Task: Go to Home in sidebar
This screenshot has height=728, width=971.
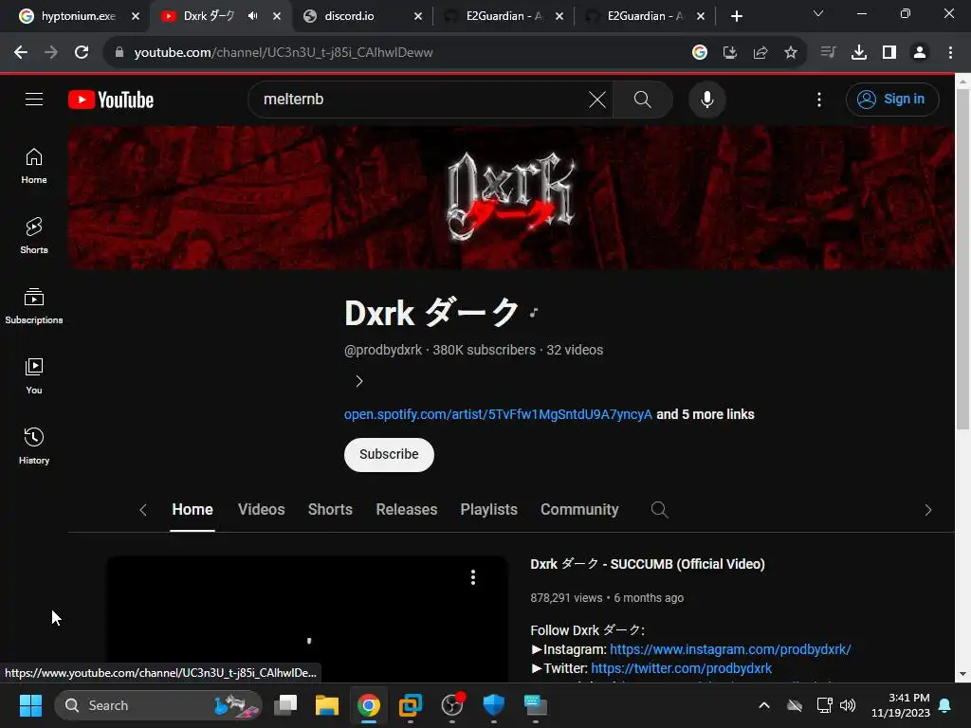Action: tap(34, 166)
